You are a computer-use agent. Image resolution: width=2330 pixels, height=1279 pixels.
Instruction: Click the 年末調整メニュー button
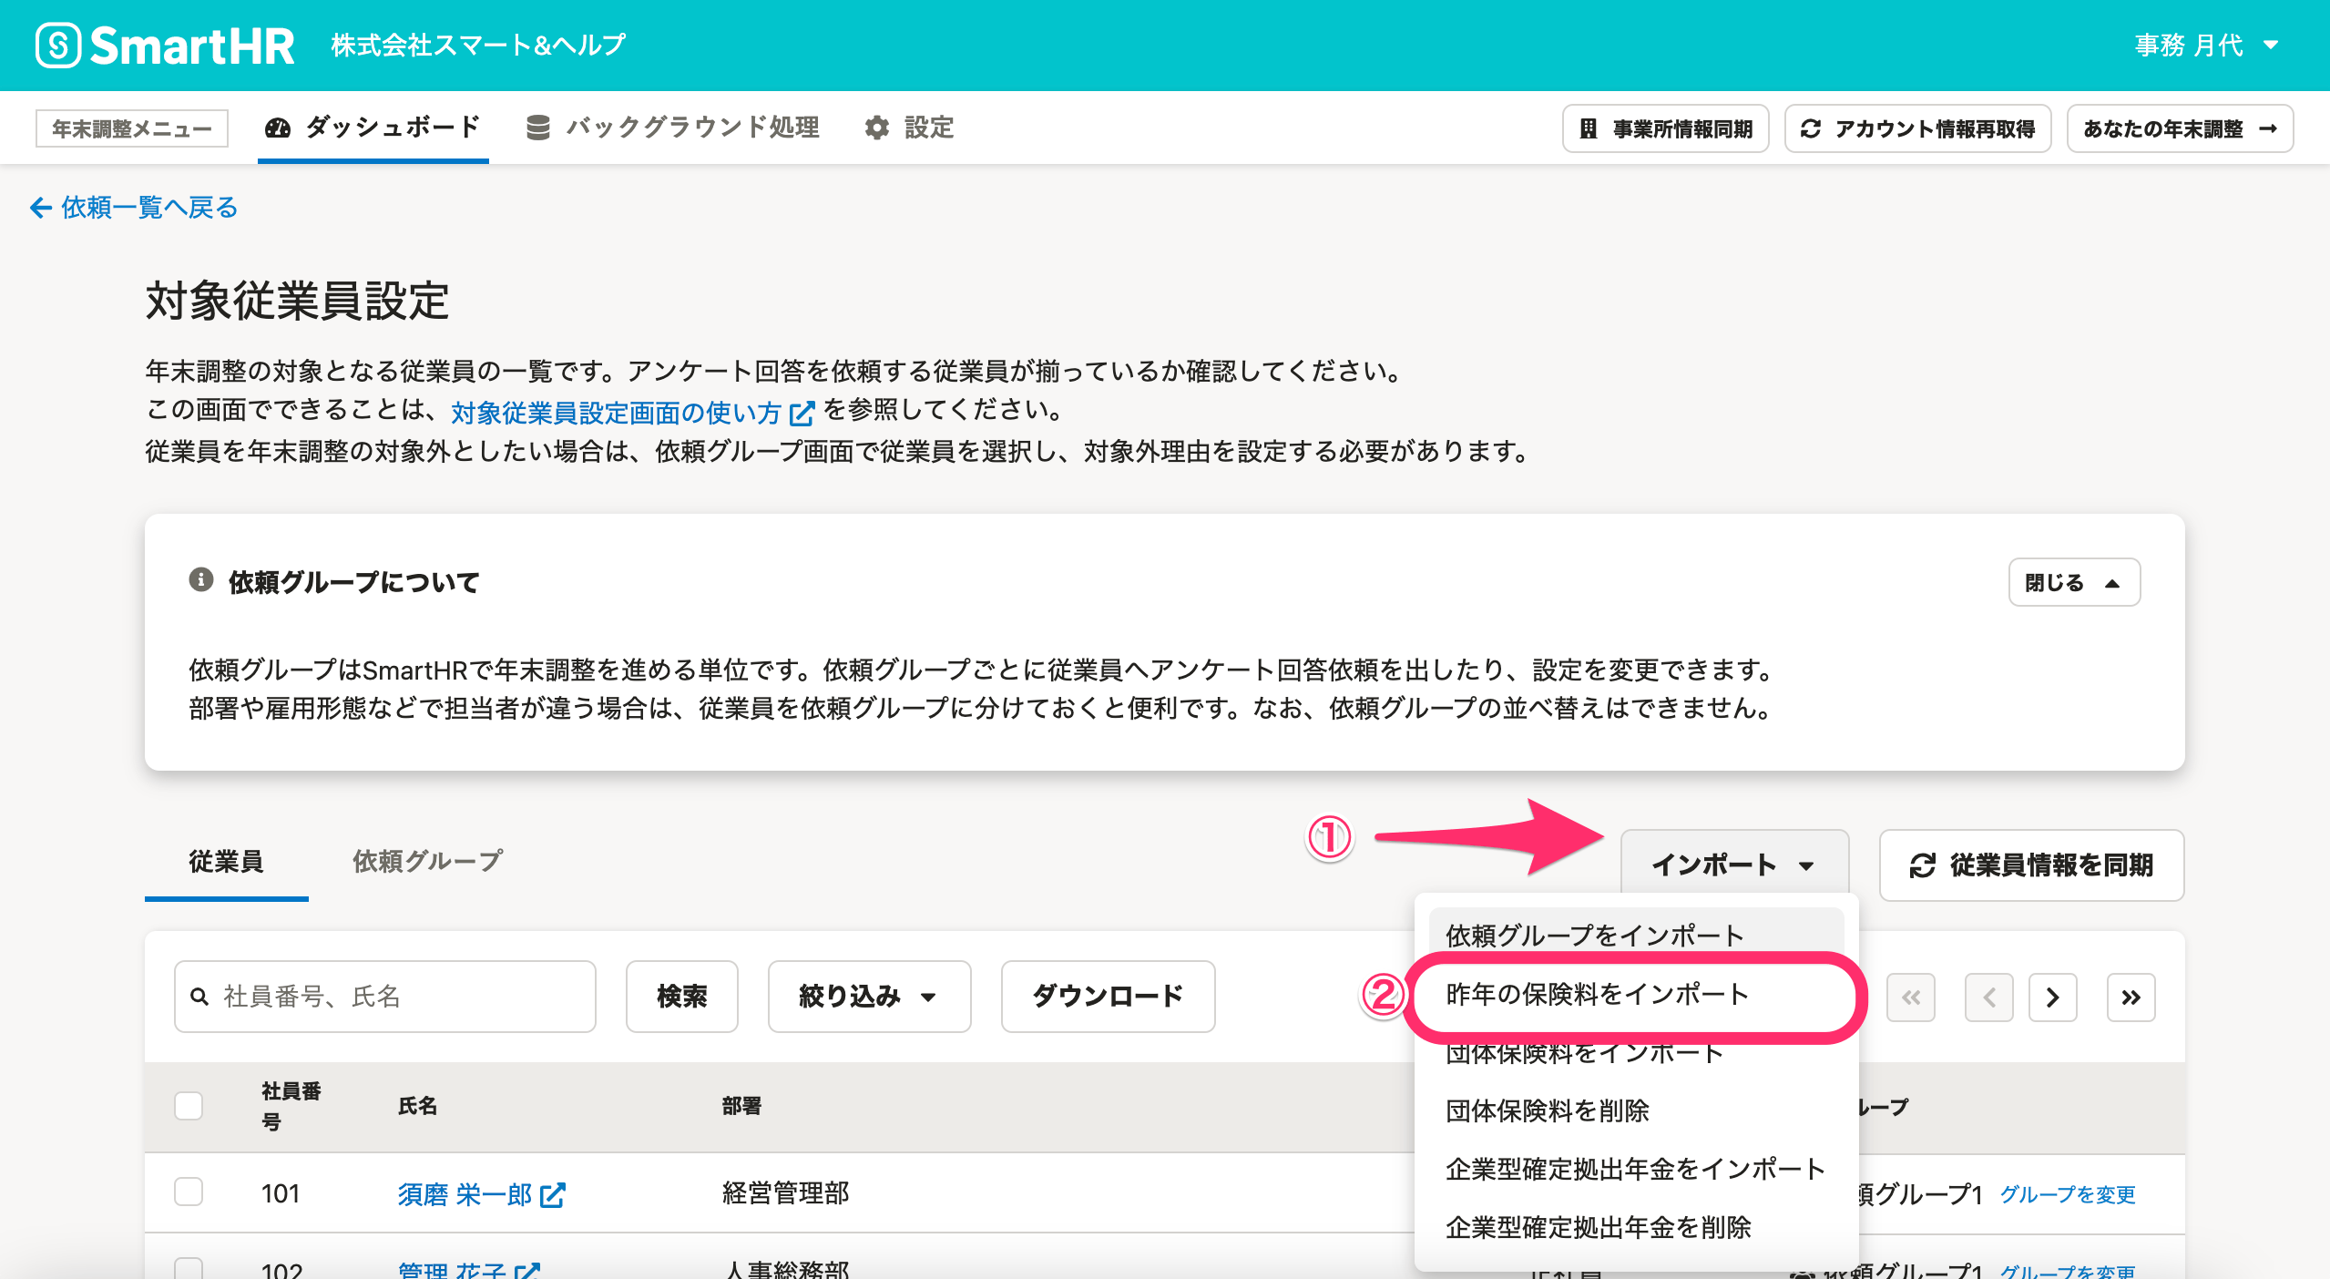(132, 128)
